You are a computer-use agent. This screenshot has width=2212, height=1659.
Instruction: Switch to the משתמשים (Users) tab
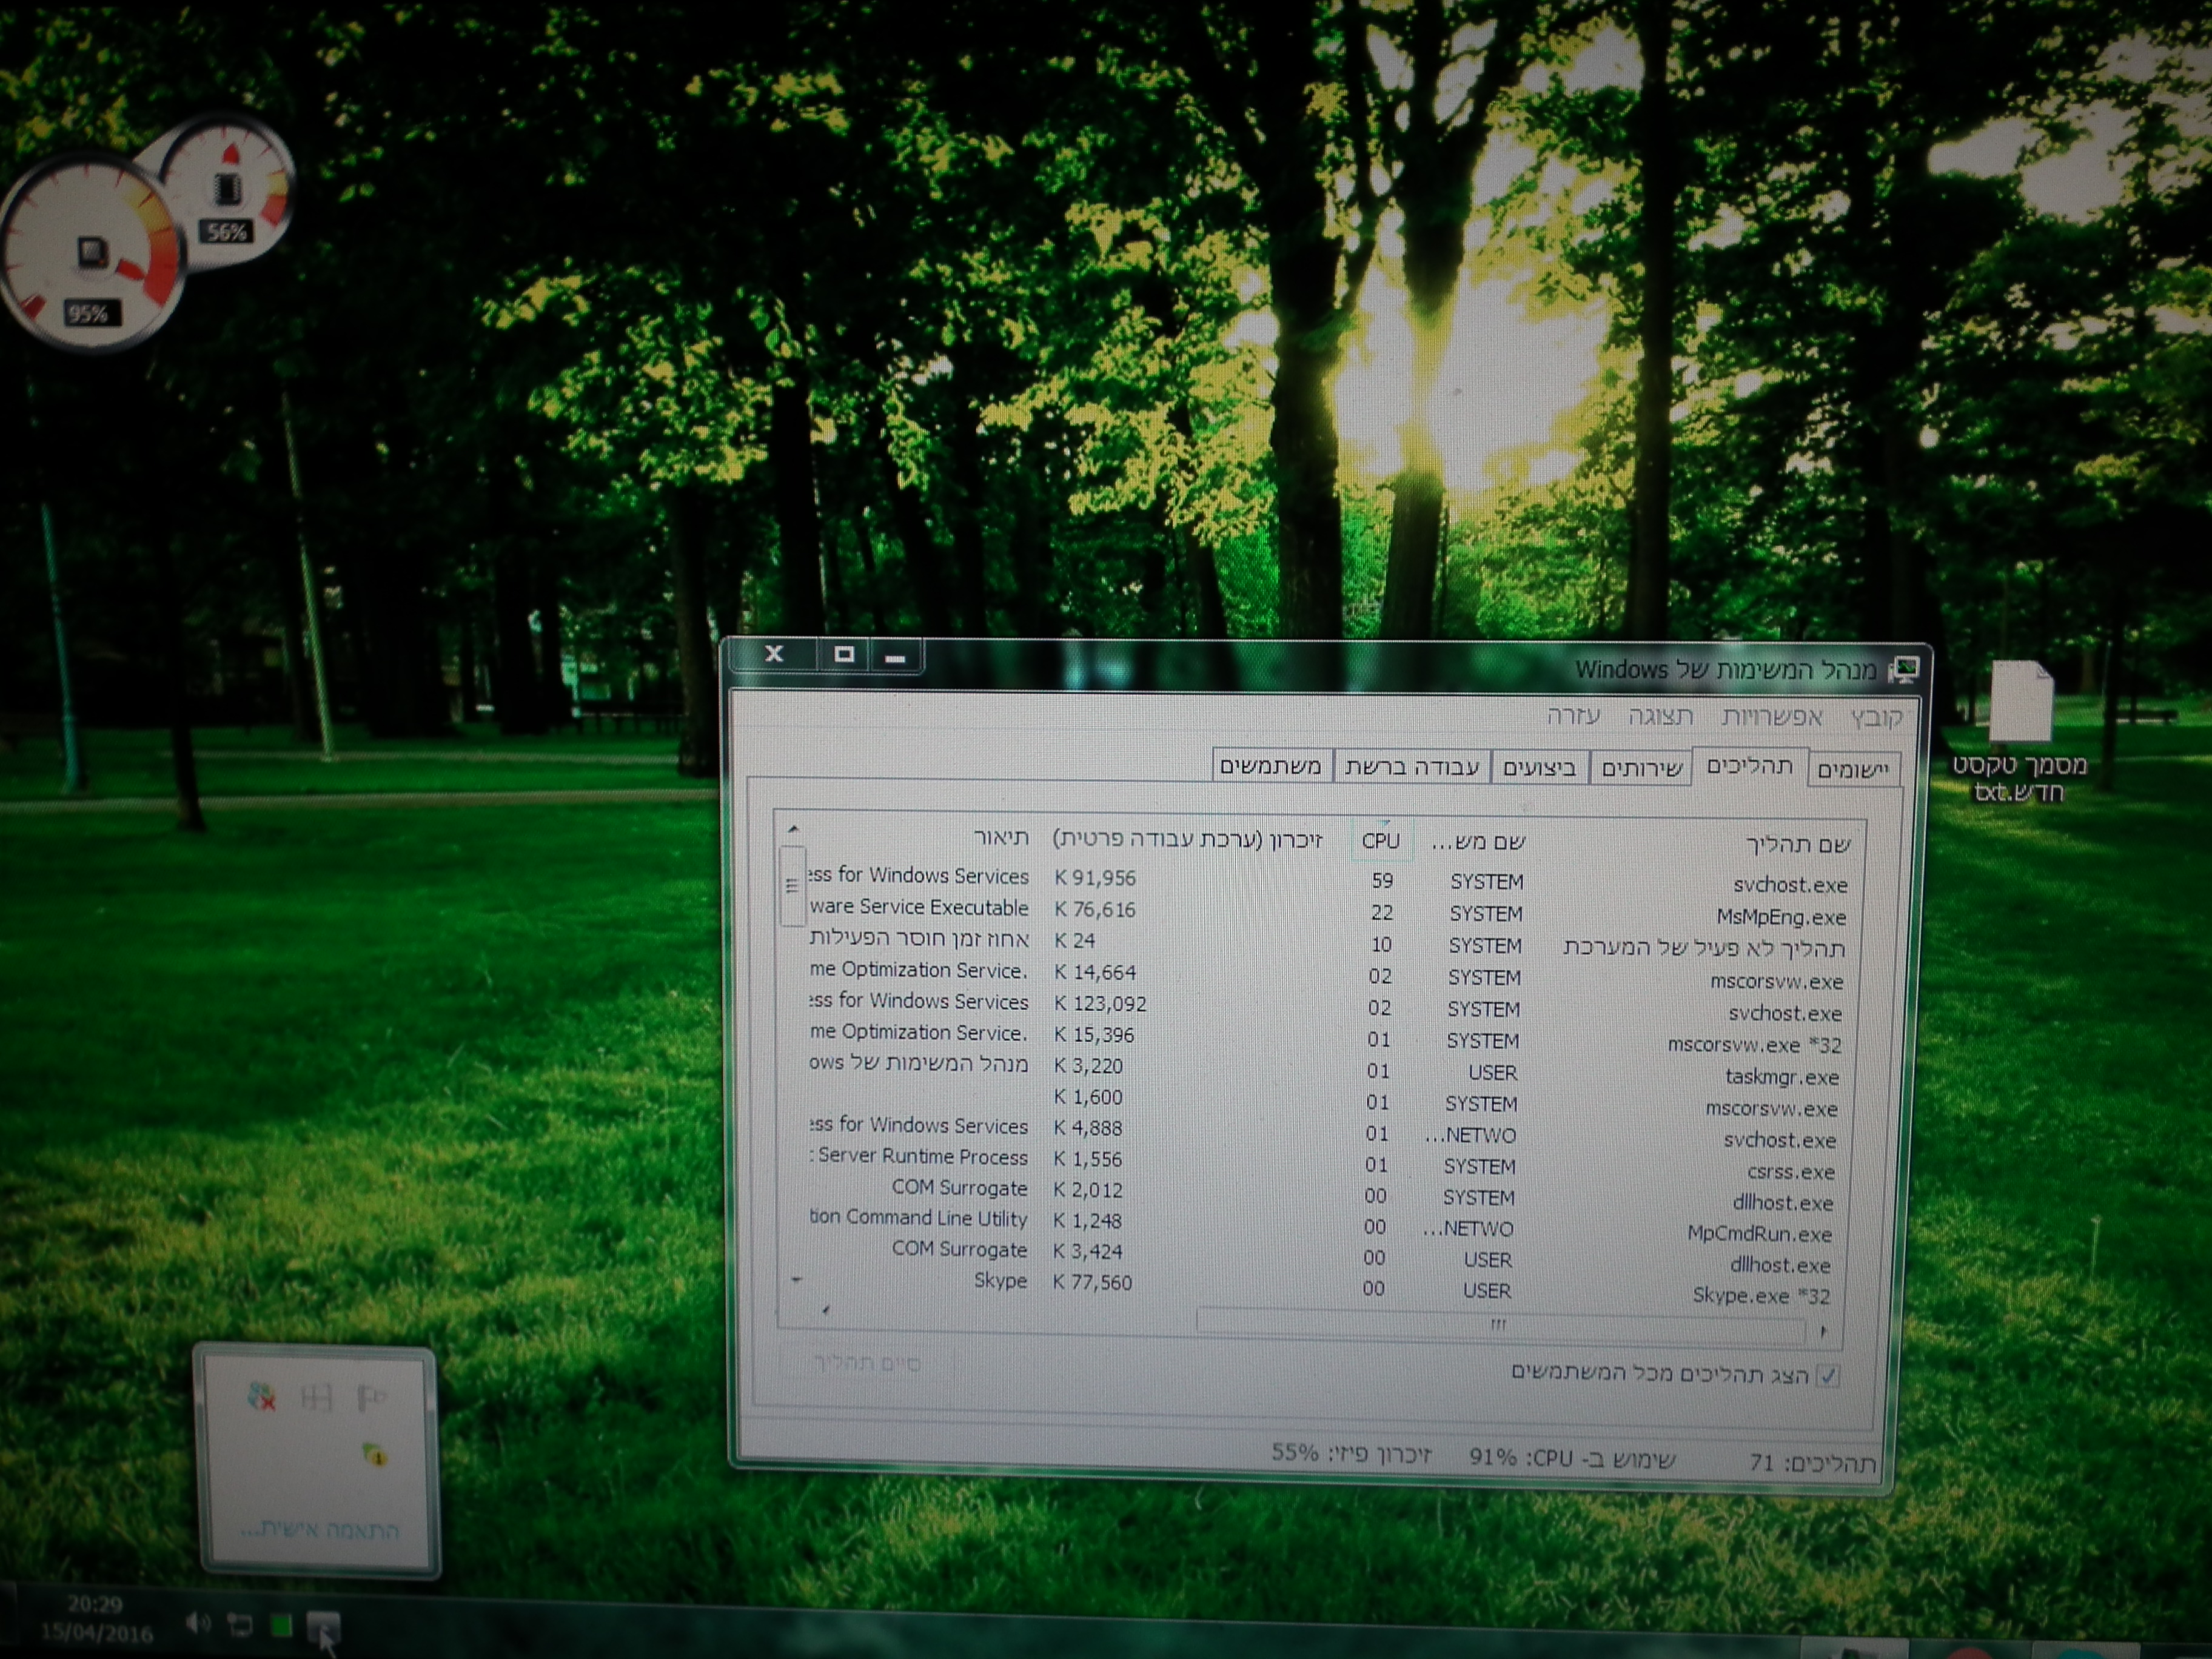[x=1271, y=766]
